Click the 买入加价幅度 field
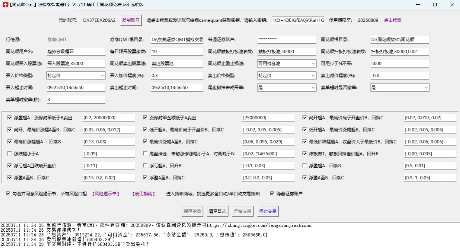 177,75
